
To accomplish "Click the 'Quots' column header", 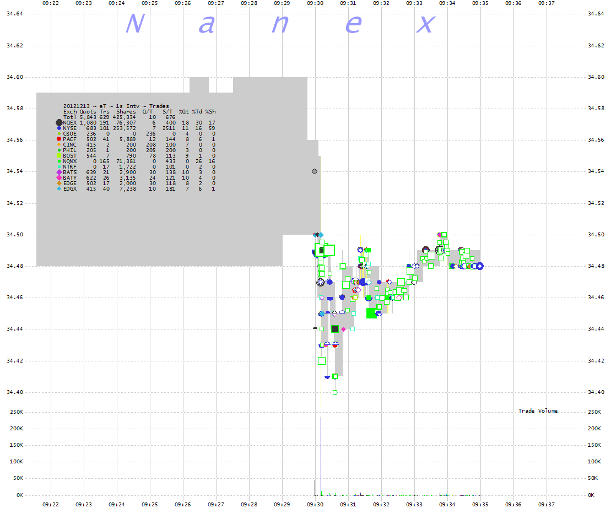I will (88, 111).
